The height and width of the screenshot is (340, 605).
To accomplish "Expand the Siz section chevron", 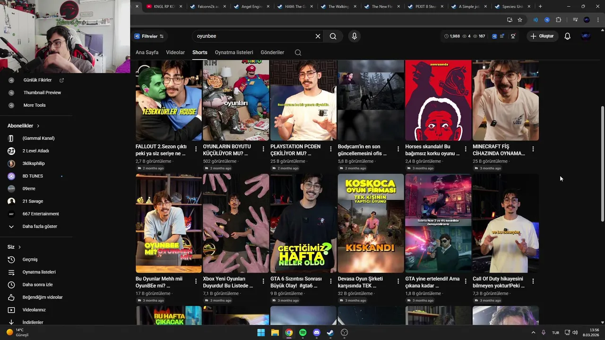I will (x=19, y=247).
